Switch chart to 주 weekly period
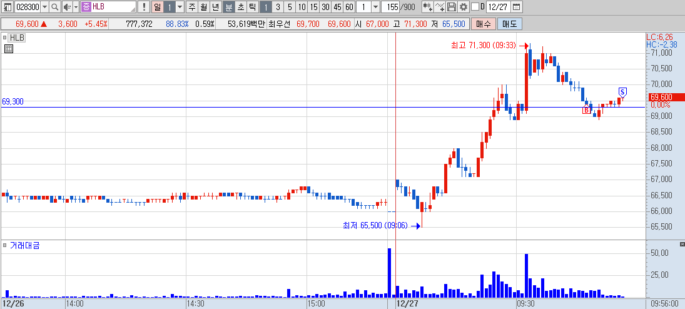This screenshot has width=685, height=309. [192, 6]
